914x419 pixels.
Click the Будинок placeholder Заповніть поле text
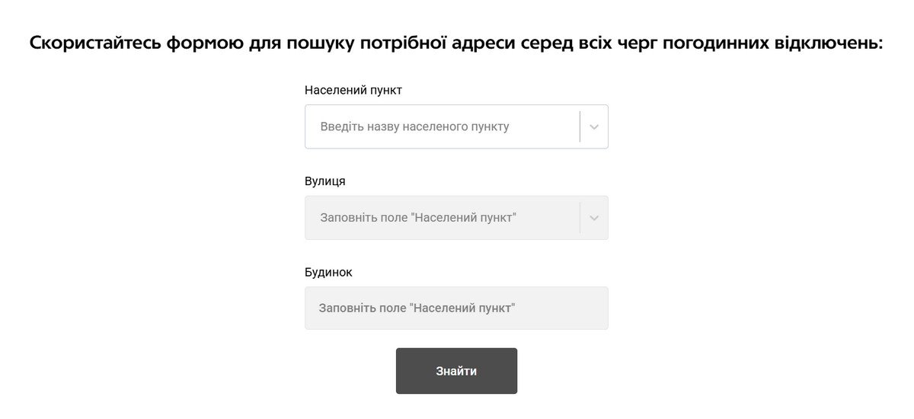pos(417,309)
